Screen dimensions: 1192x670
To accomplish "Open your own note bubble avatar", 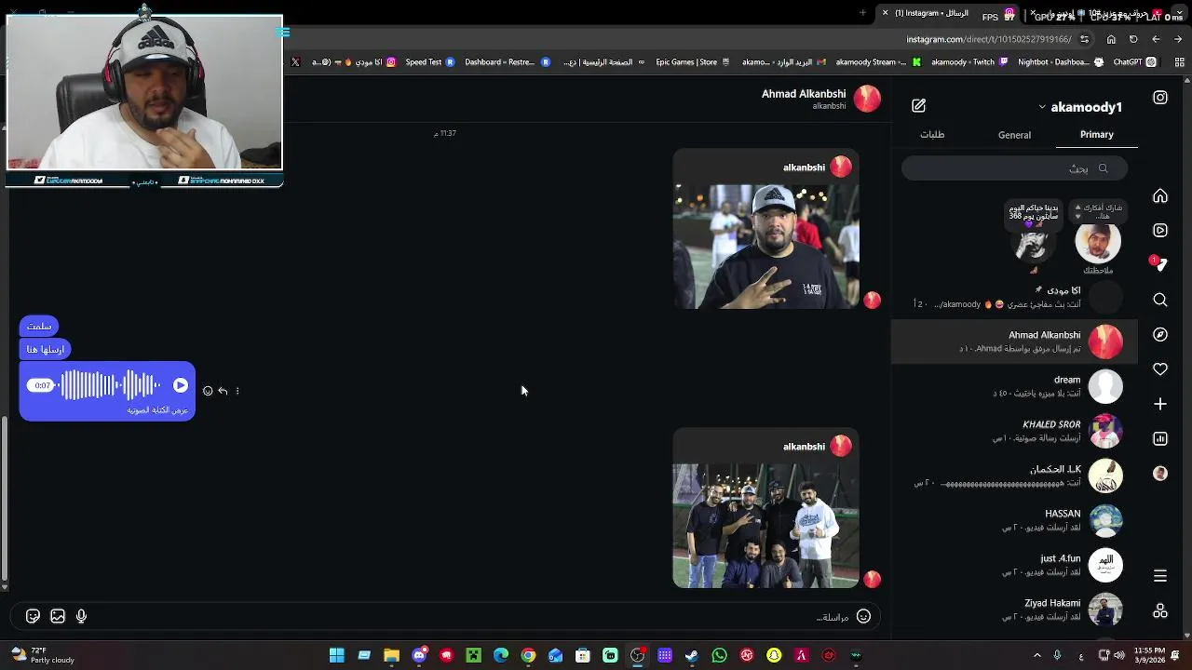I will [1098, 243].
